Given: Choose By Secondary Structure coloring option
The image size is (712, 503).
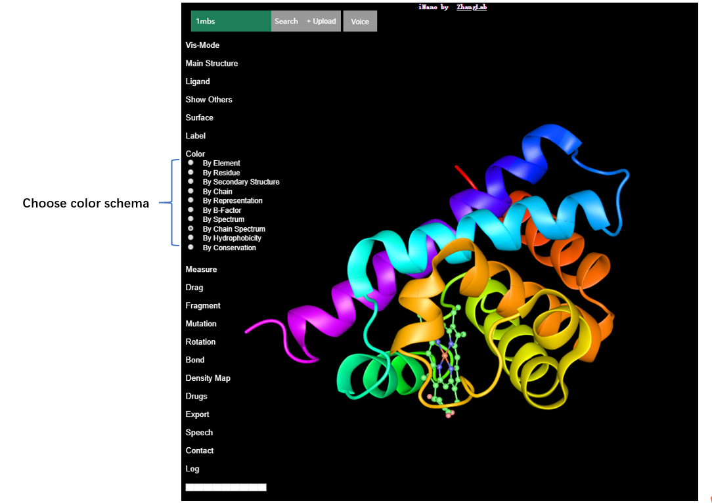Looking at the screenshot, I should click(190, 181).
